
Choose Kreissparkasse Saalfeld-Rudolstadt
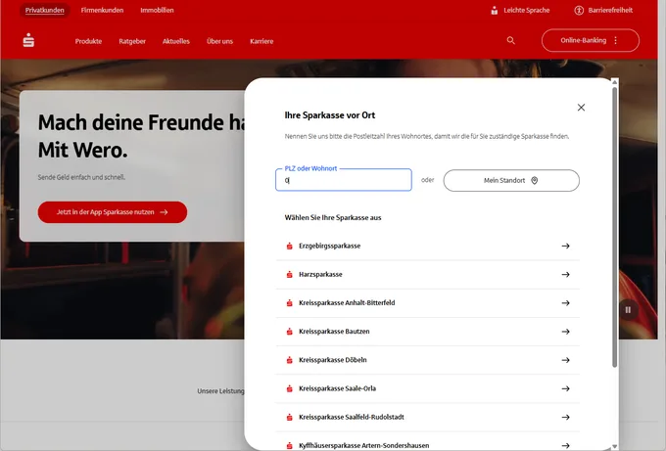tap(427, 417)
